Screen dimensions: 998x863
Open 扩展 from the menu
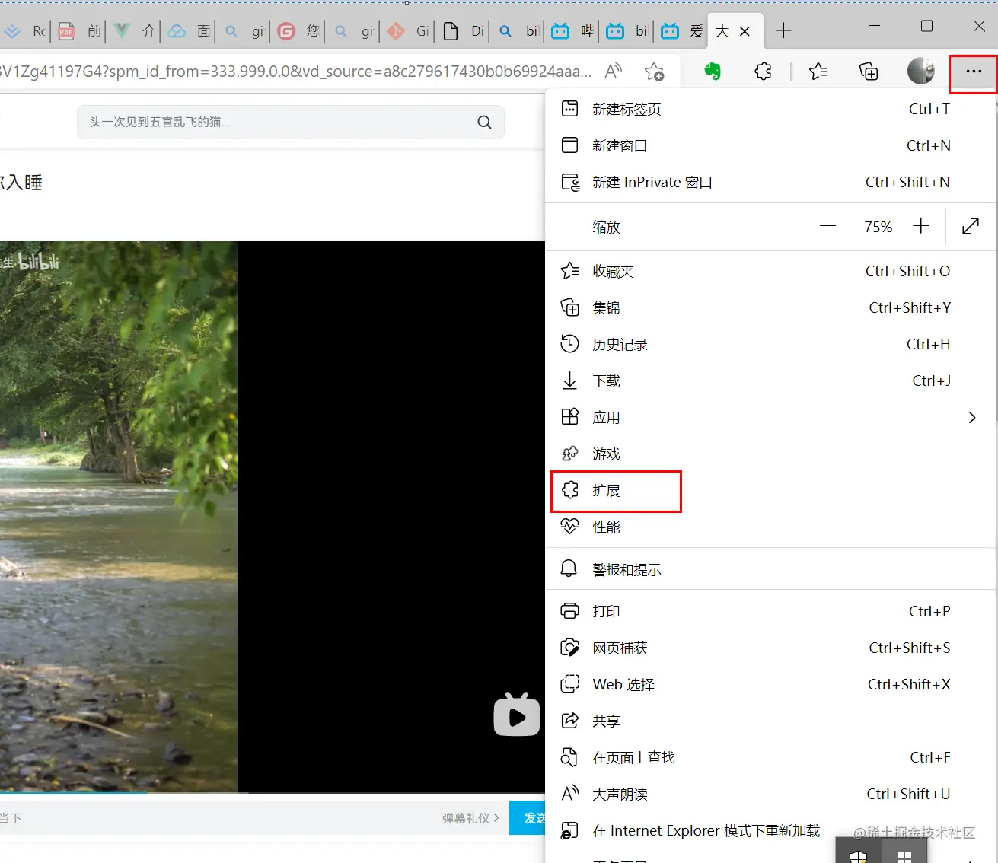[770, 490]
